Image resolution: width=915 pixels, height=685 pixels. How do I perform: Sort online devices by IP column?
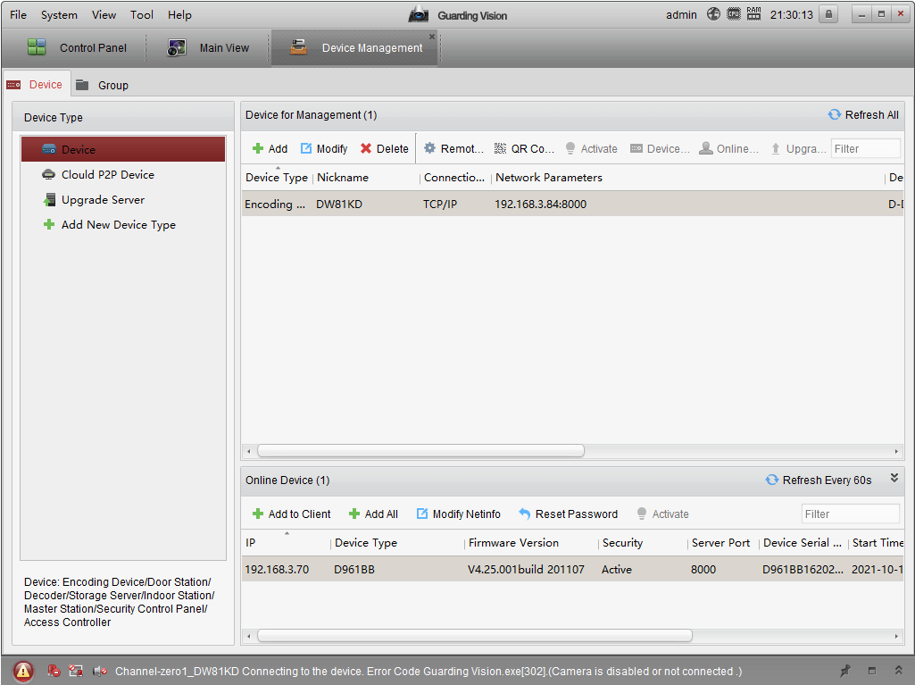[286, 543]
